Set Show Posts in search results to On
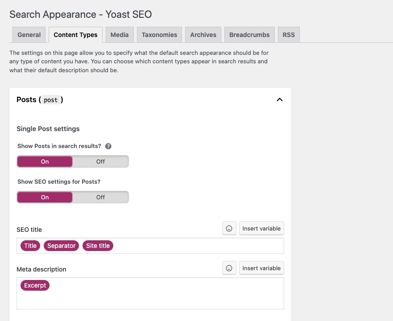 click(45, 161)
